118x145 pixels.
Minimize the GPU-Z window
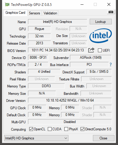click(x=82, y=4)
